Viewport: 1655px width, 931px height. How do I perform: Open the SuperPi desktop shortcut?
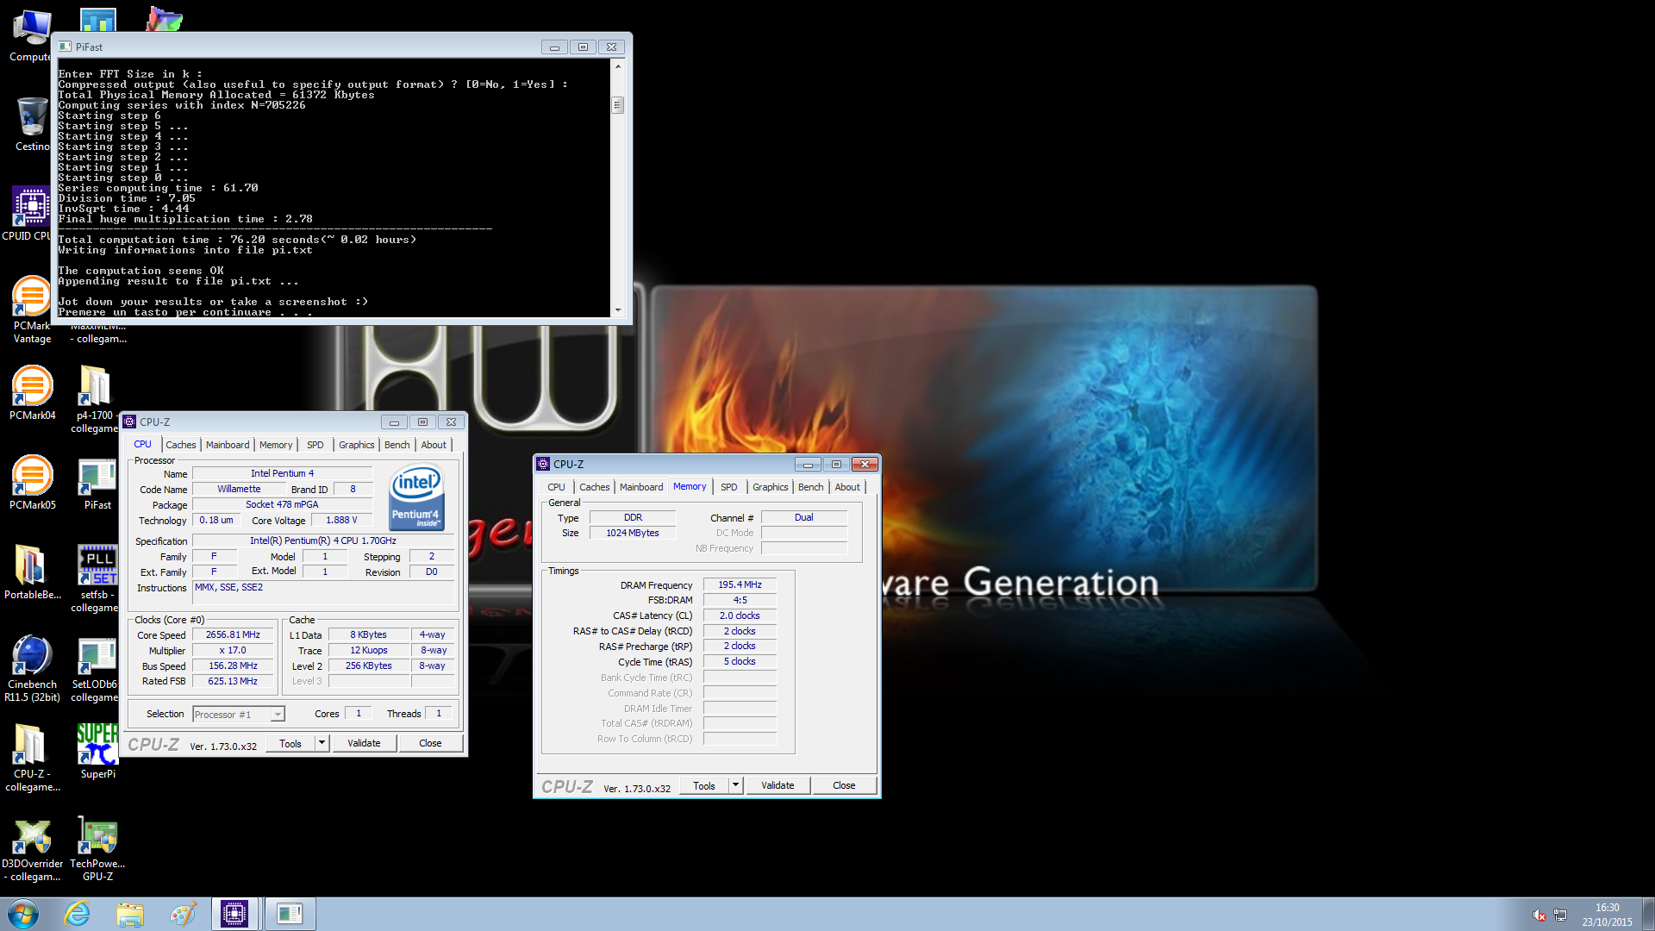click(x=97, y=752)
